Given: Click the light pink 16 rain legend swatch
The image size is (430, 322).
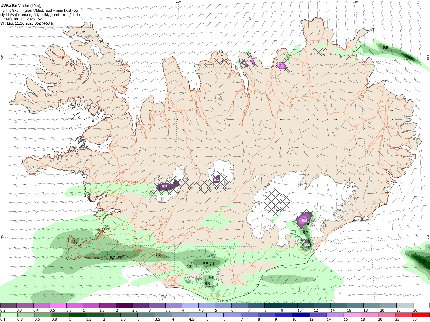Looking at the screenshot, I should [352, 315].
